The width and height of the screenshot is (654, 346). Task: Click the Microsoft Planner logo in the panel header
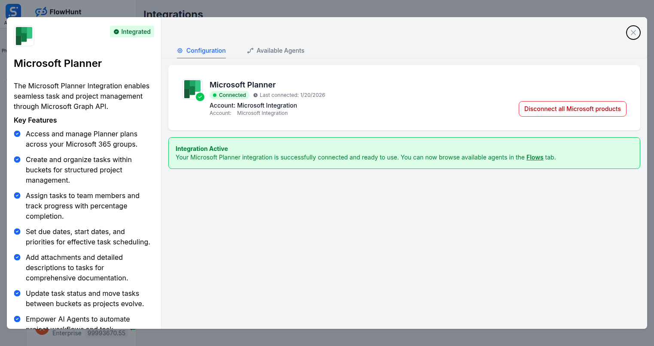pyautogui.click(x=24, y=36)
